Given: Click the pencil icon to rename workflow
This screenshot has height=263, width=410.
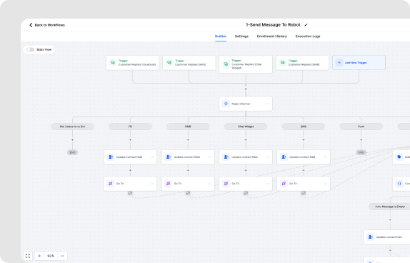Looking at the screenshot, I should [306, 25].
